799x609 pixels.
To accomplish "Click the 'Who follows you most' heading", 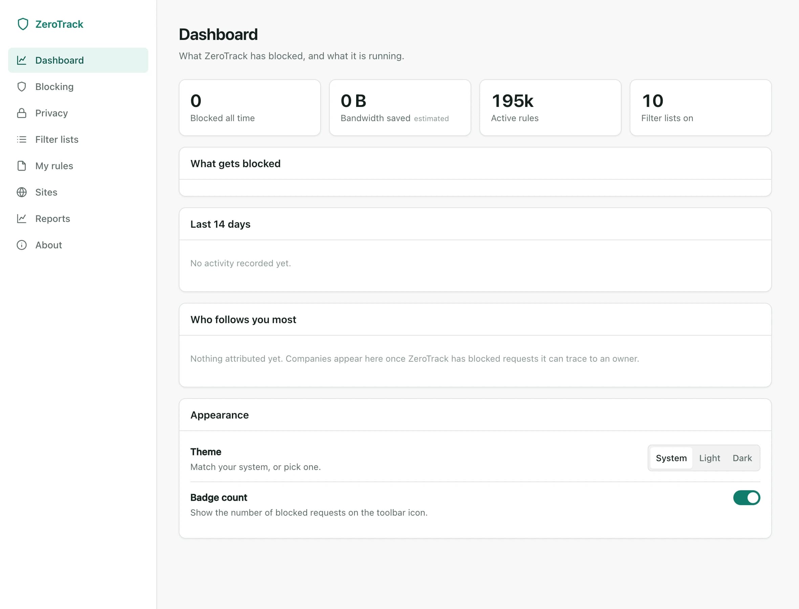I will coord(243,319).
